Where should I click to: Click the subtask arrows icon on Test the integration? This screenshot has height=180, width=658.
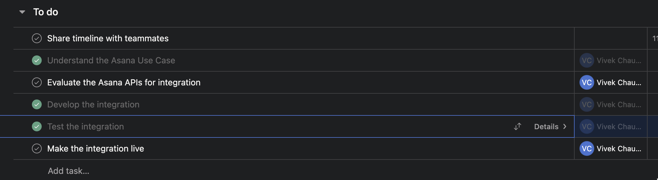[x=518, y=126]
